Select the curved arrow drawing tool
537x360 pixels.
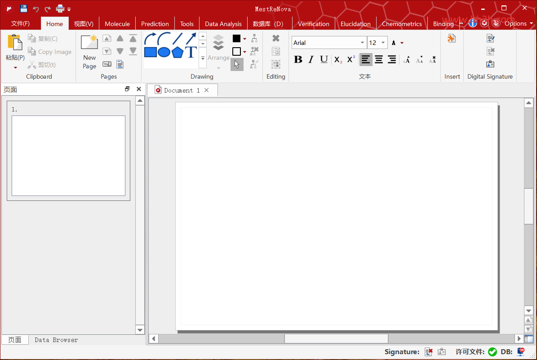[151, 39]
